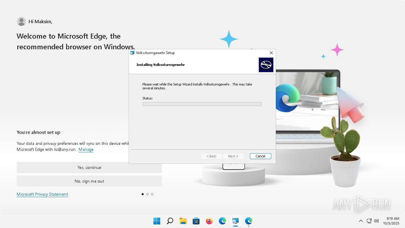
Task: Select the installer setup taskbar icon
Action: click(x=236, y=221)
